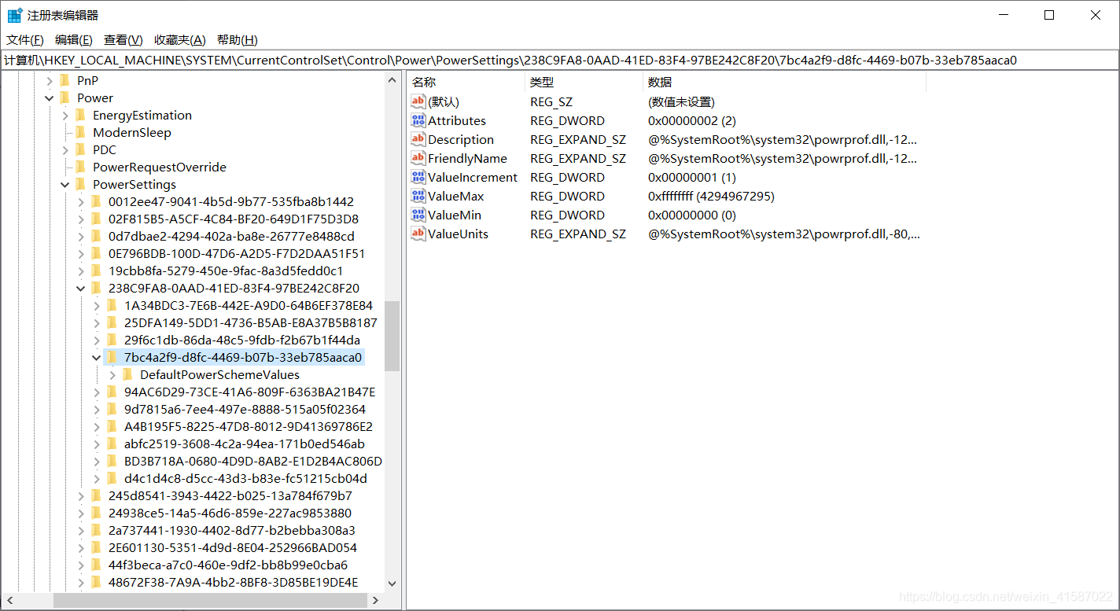
Task: Click the registry path address bar
Action: click(559, 60)
